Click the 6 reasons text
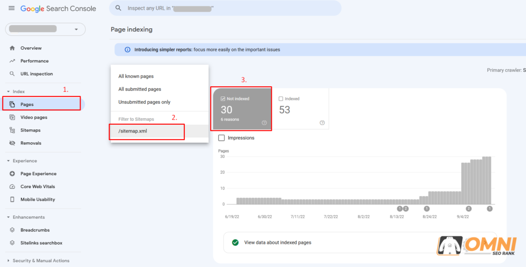Viewport: 526px width, 267px height. (x=230, y=120)
